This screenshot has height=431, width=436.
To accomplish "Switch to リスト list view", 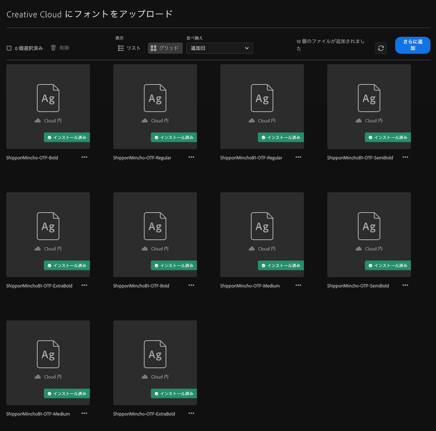I will click(129, 48).
